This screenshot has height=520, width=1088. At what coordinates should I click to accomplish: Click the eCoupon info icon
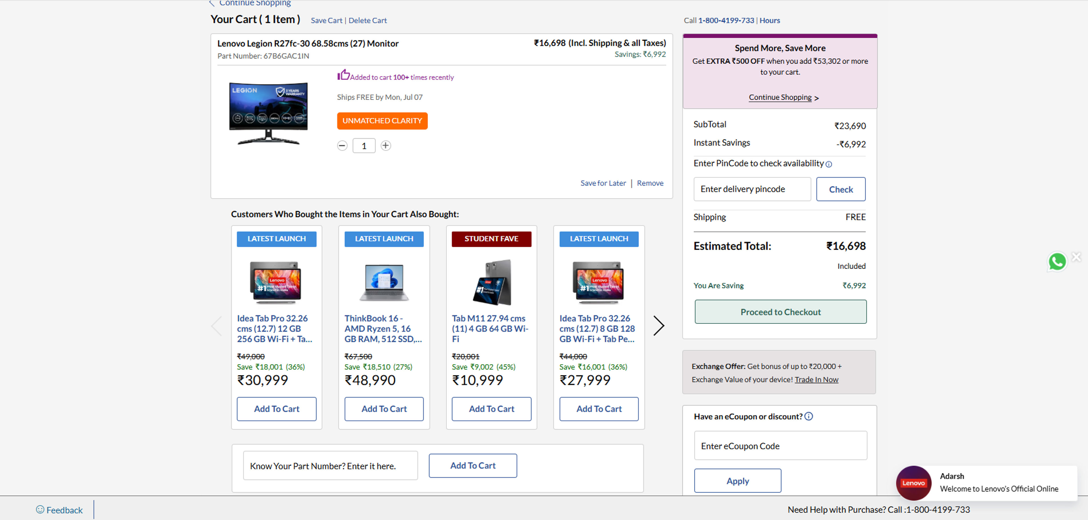click(808, 416)
